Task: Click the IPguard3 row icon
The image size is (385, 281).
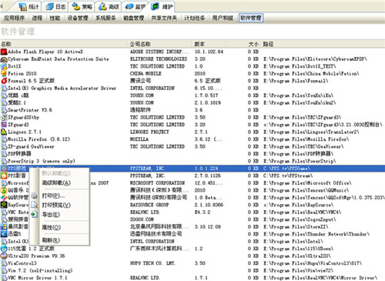Action: [x=4, y=125]
